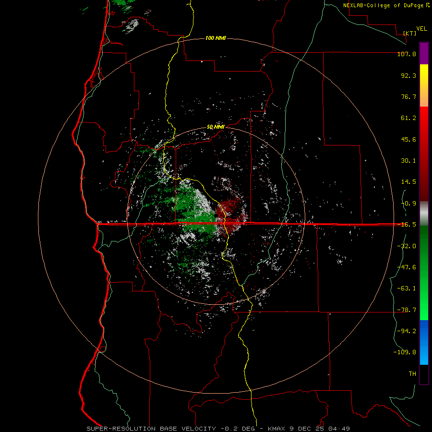Screen dimensions: 432x432
Task: Click the 04:49 timestamp in the caption
Action: click(x=339, y=429)
